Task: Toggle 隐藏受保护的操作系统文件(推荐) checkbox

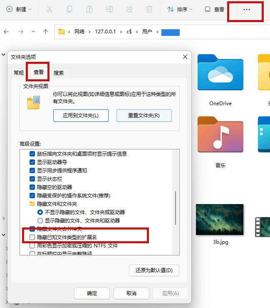Action: [x=32, y=196]
